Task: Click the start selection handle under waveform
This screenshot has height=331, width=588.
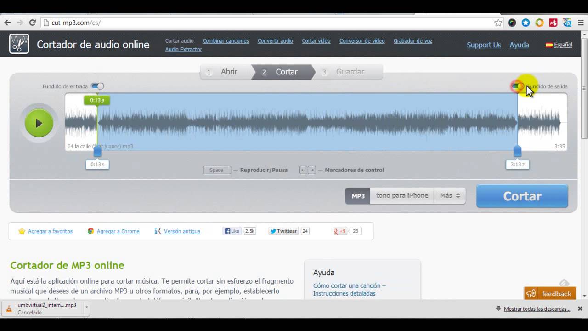Action: click(x=97, y=151)
